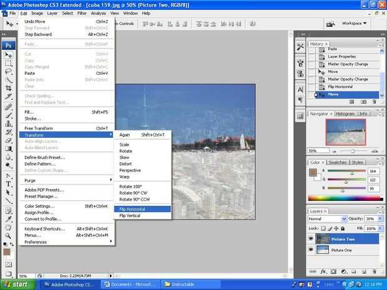Select the Horizontal Type tool
Image resolution: width=387 pixels, height=290 pixels.
[x=8, y=184]
